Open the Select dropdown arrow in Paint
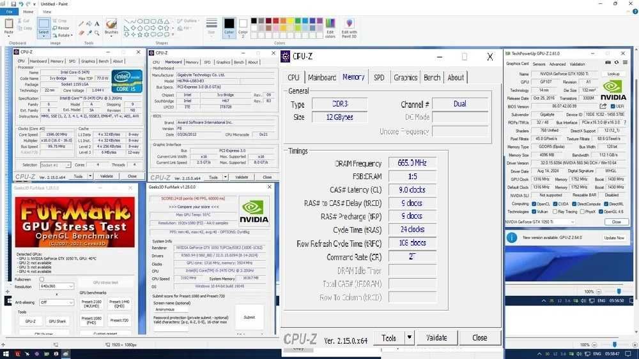The image size is (639, 359). (x=43, y=36)
